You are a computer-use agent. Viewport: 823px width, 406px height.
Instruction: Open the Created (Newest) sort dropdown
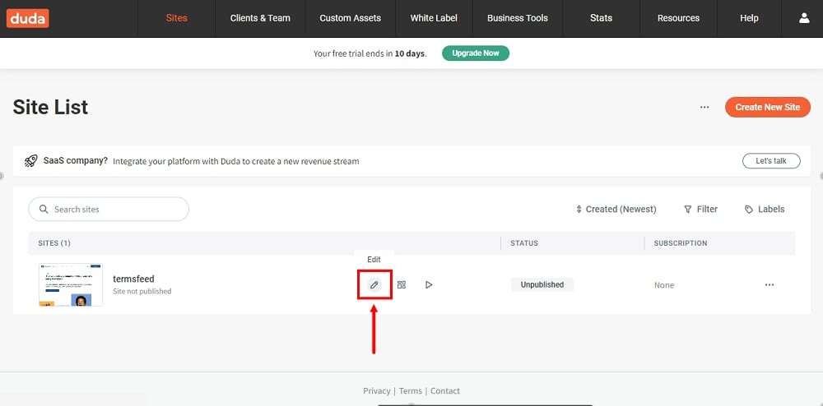coord(616,210)
